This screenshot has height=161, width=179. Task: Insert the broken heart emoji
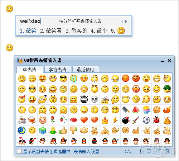coord(95,120)
